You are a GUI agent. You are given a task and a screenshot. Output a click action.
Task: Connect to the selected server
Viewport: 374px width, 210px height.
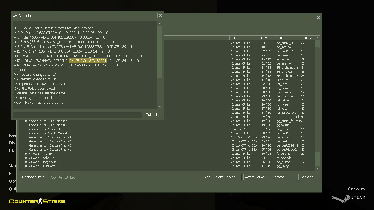(x=309, y=177)
